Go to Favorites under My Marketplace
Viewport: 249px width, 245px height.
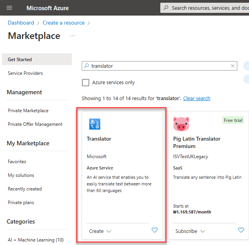coord(17,162)
